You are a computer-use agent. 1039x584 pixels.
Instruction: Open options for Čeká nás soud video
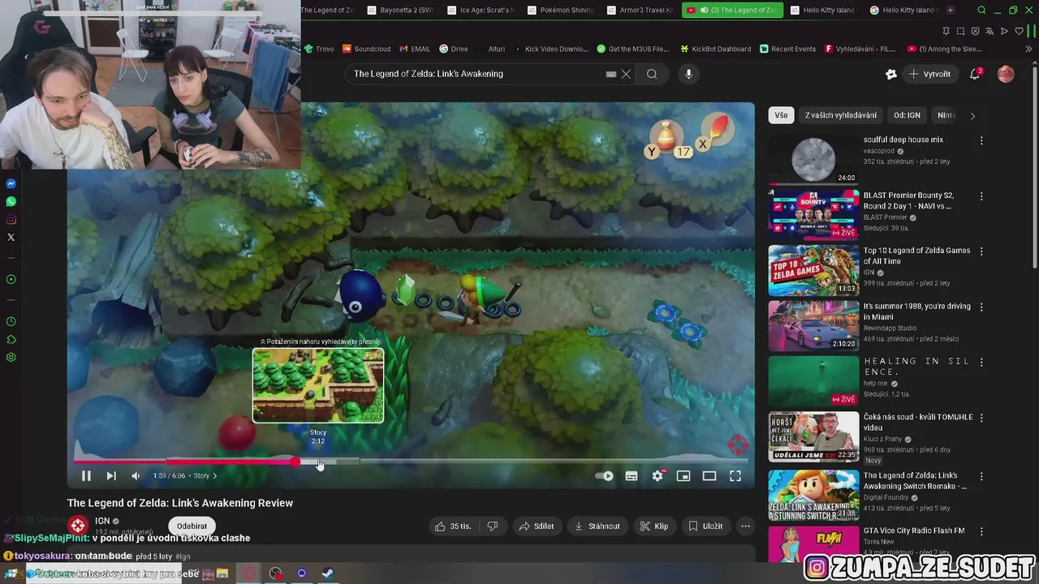[981, 419]
